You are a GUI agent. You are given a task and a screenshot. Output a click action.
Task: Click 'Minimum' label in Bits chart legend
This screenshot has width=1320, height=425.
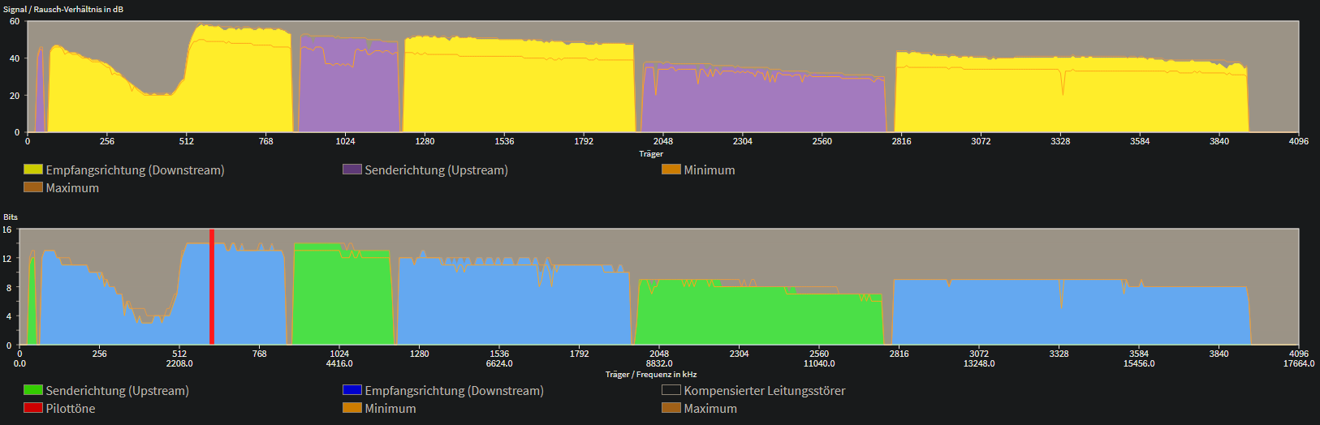point(390,409)
